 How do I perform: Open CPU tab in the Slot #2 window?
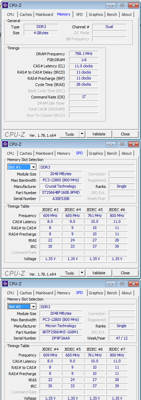pos(10,293)
